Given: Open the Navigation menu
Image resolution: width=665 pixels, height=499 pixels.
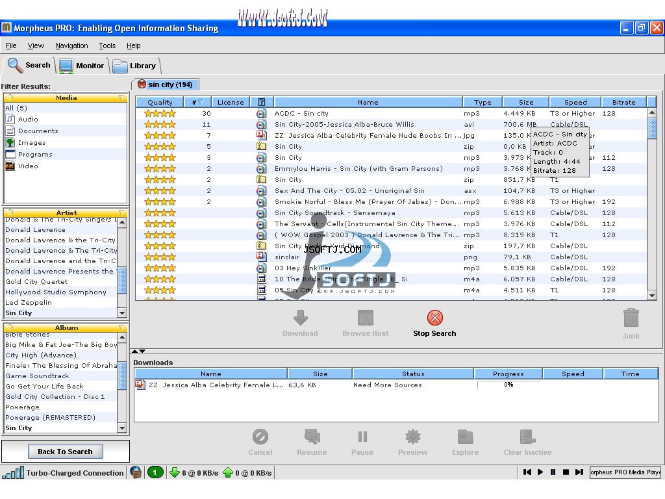Looking at the screenshot, I should (71, 45).
